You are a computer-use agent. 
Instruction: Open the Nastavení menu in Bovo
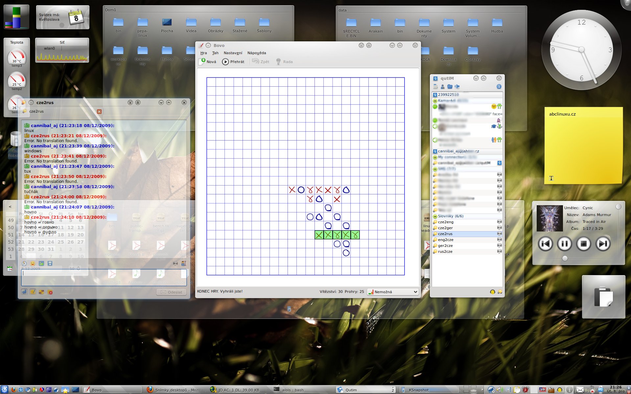[x=233, y=53]
